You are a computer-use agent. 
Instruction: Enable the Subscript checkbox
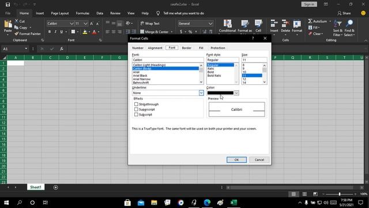(x=136, y=114)
